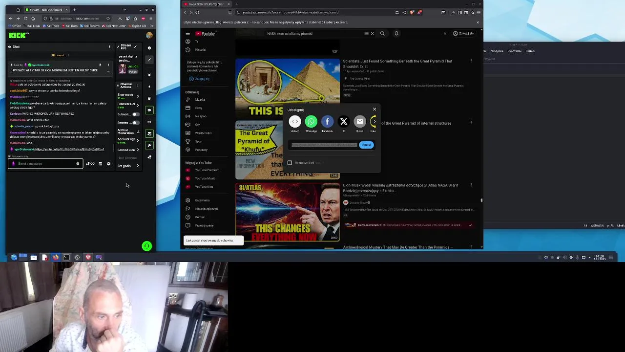Start voice search with the microphone icon

396,34
